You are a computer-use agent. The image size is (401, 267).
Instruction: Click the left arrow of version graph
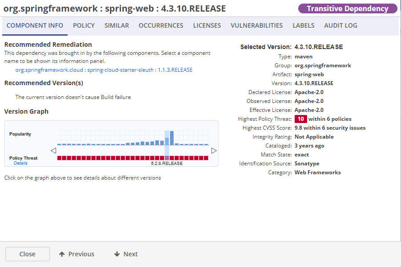(53, 151)
